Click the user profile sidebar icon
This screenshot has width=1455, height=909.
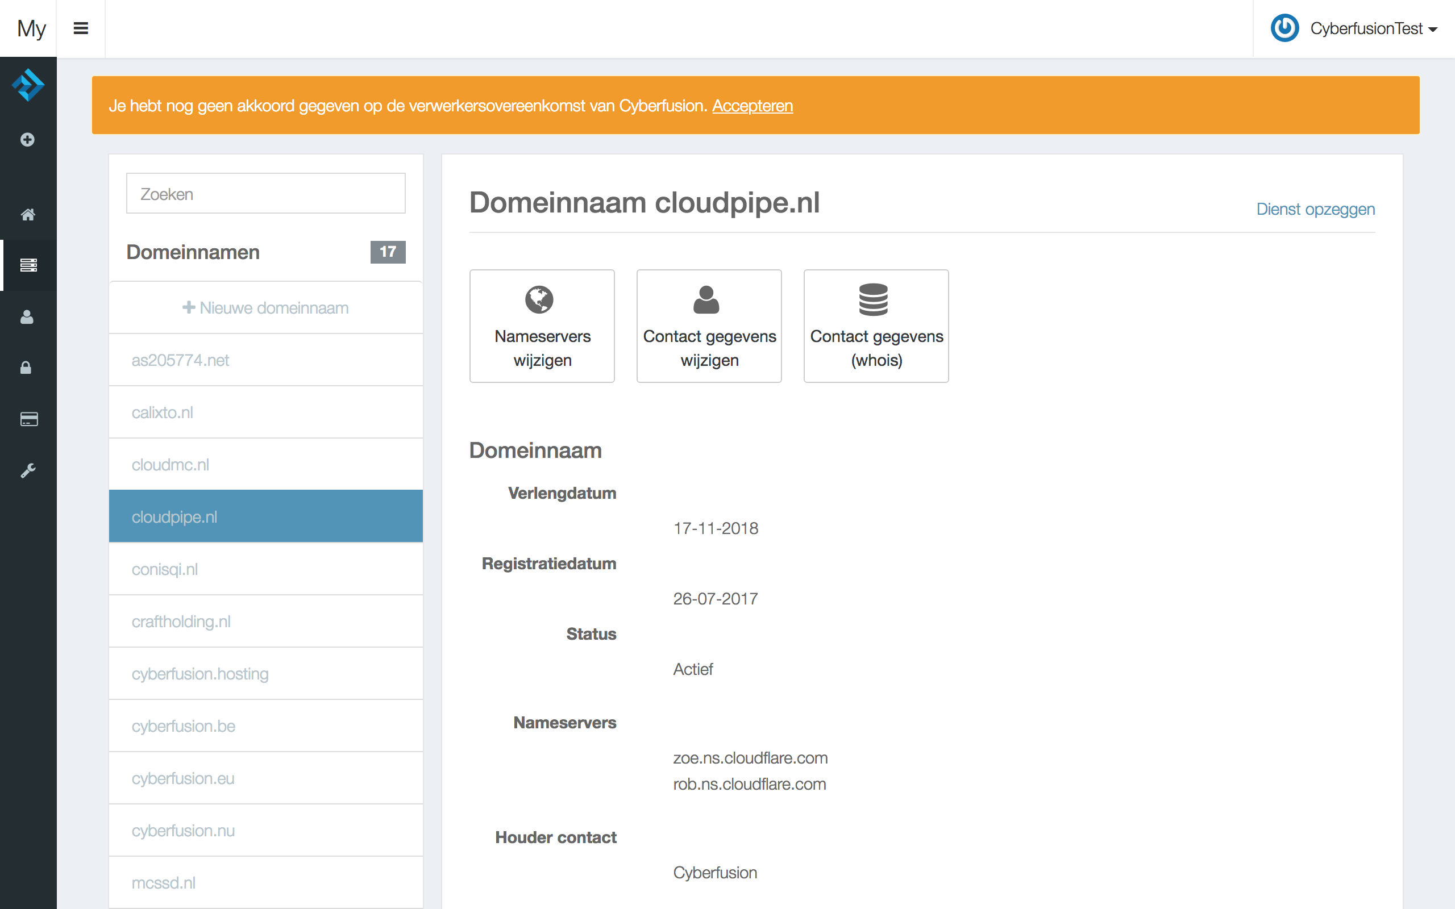coord(27,317)
